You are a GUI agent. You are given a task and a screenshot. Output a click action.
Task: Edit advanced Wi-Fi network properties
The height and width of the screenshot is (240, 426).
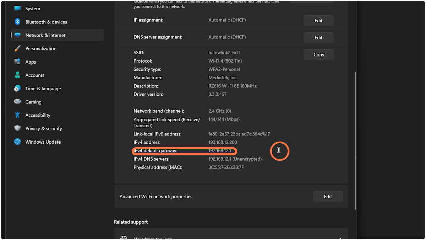coord(328,196)
